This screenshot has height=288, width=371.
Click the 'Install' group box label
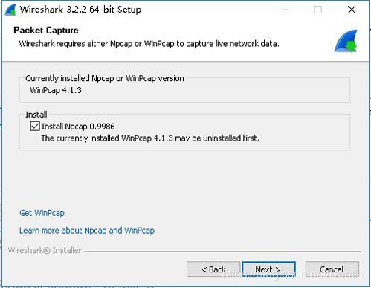(36, 115)
